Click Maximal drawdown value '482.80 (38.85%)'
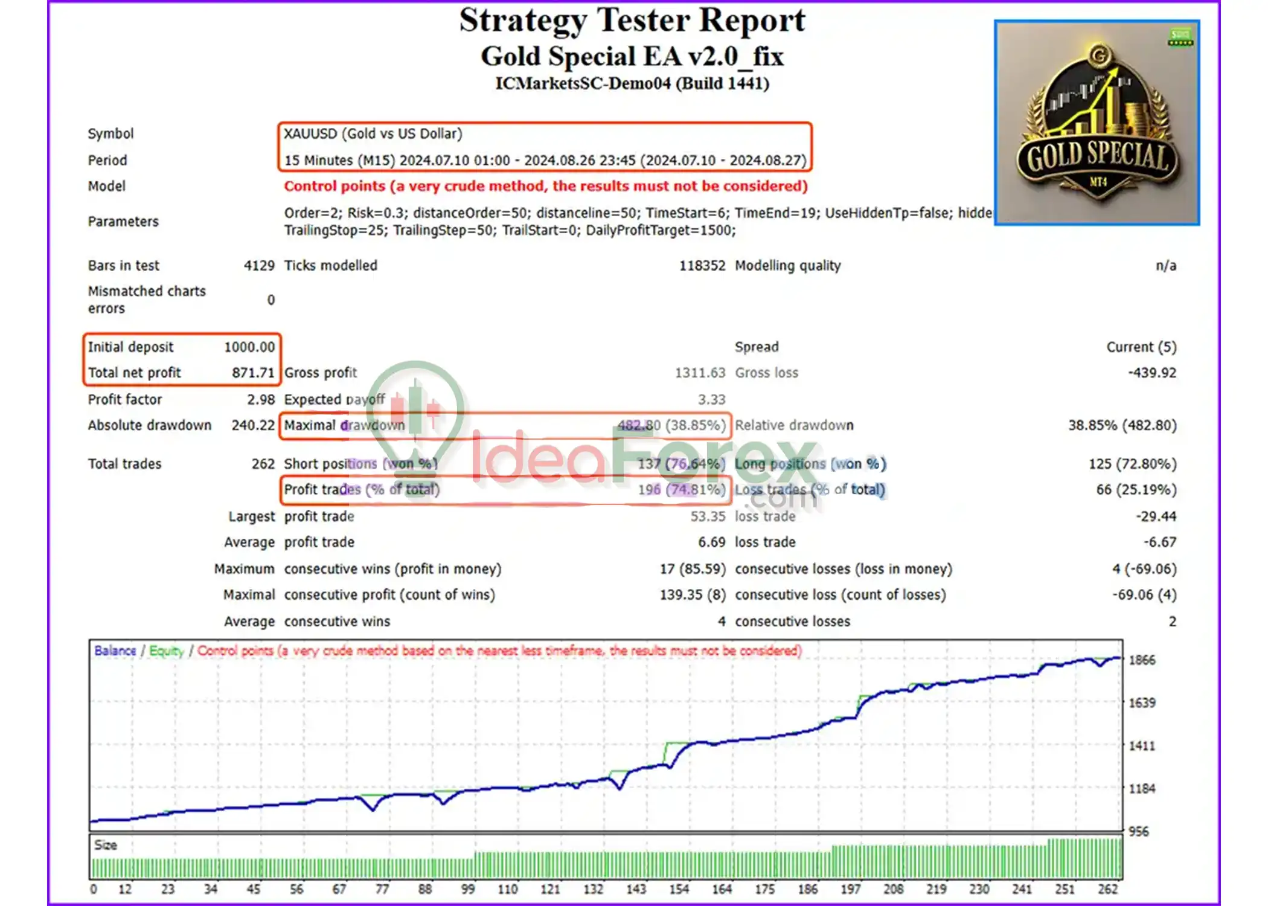This screenshot has height=906, width=1268. click(671, 425)
